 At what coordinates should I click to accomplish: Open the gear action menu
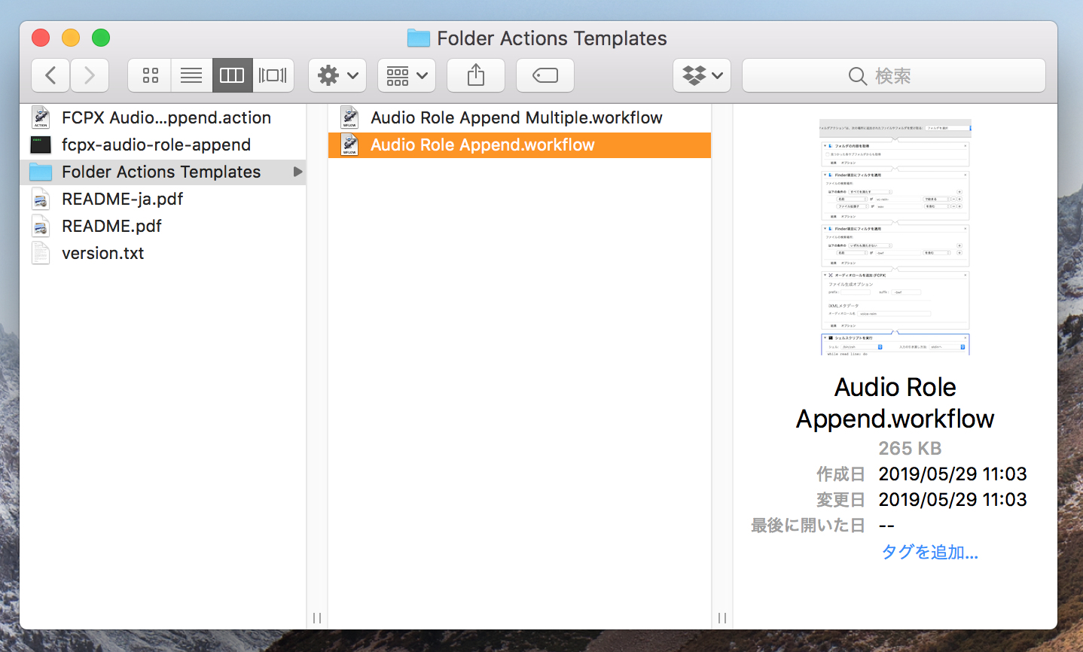pos(337,75)
